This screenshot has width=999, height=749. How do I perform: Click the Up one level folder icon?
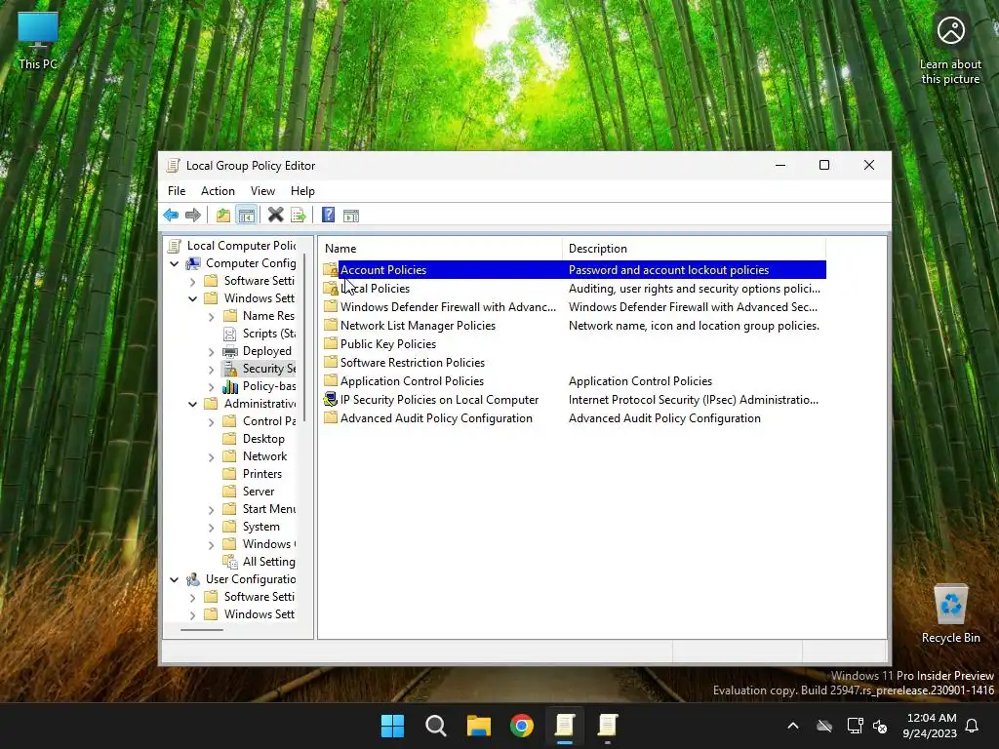pos(223,216)
